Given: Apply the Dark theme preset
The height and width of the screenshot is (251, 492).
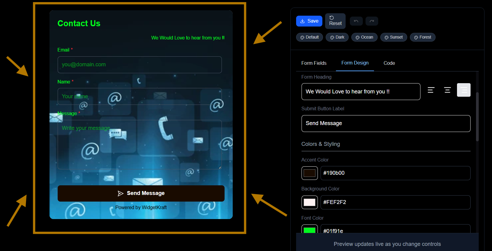Looking at the screenshot, I should 337,37.
